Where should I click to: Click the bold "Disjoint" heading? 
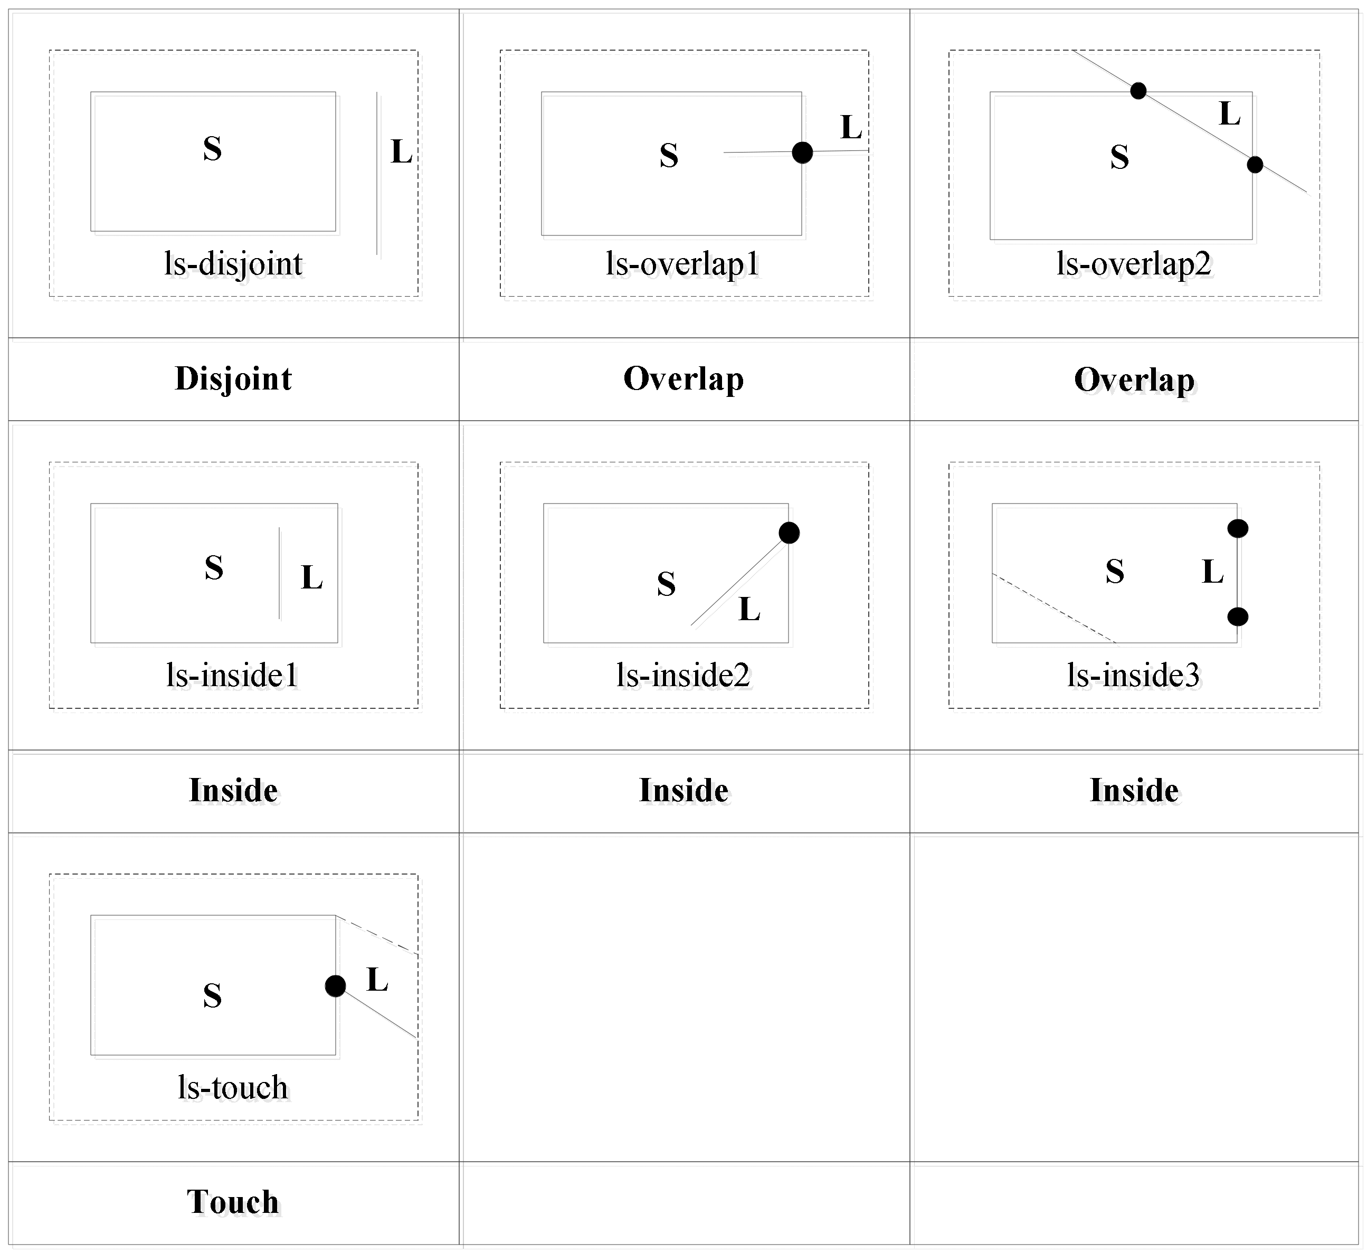(233, 378)
